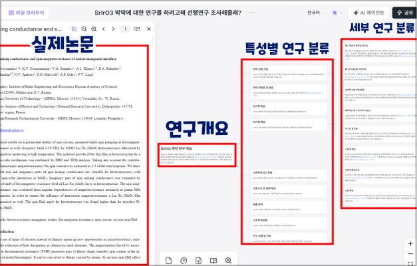Click the PDF vertical scrollbar

click(x=153, y=43)
